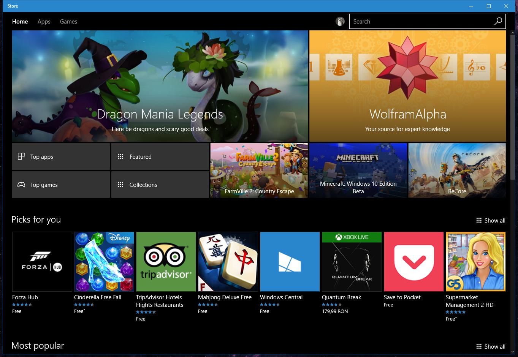The width and height of the screenshot is (518, 357).
Task: Click Forza Hub star rating
Action: [x=22, y=305]
